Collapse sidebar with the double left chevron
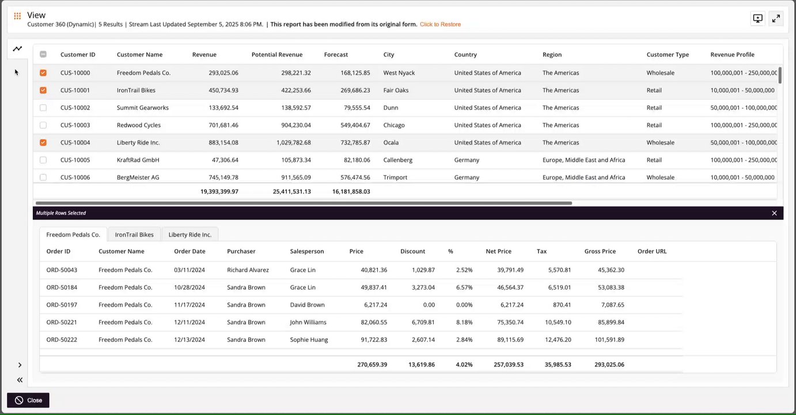This screenshot has width=796, height=415. [x=20, y=380]
